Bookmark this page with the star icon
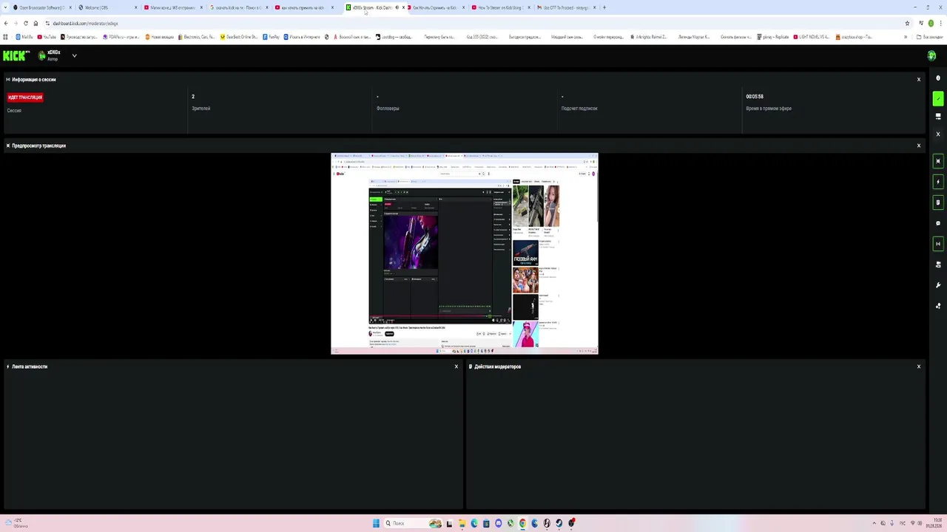947x532 pixels. 907,23
